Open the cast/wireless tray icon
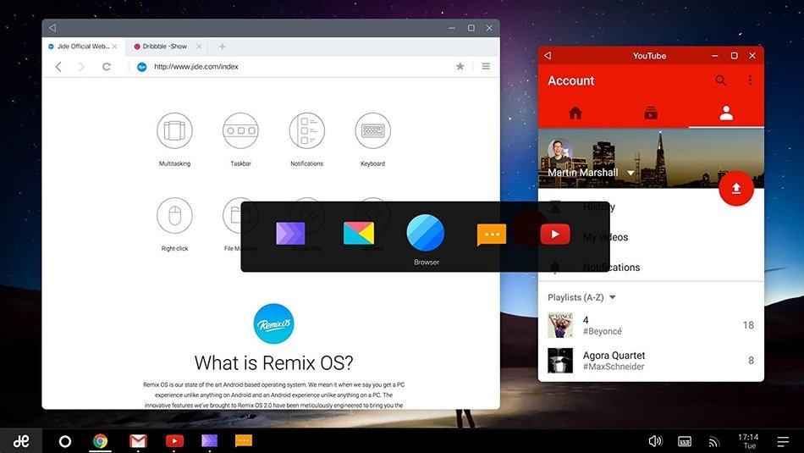804x453 pixels. click(x=713, y=442)
